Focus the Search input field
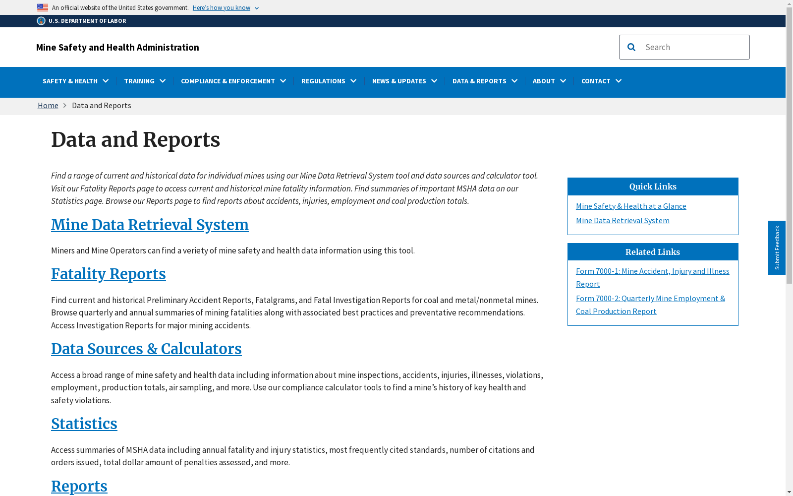 (694, 47)
